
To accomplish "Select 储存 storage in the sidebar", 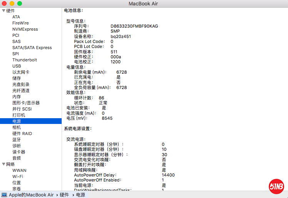I will coord(17,78).
